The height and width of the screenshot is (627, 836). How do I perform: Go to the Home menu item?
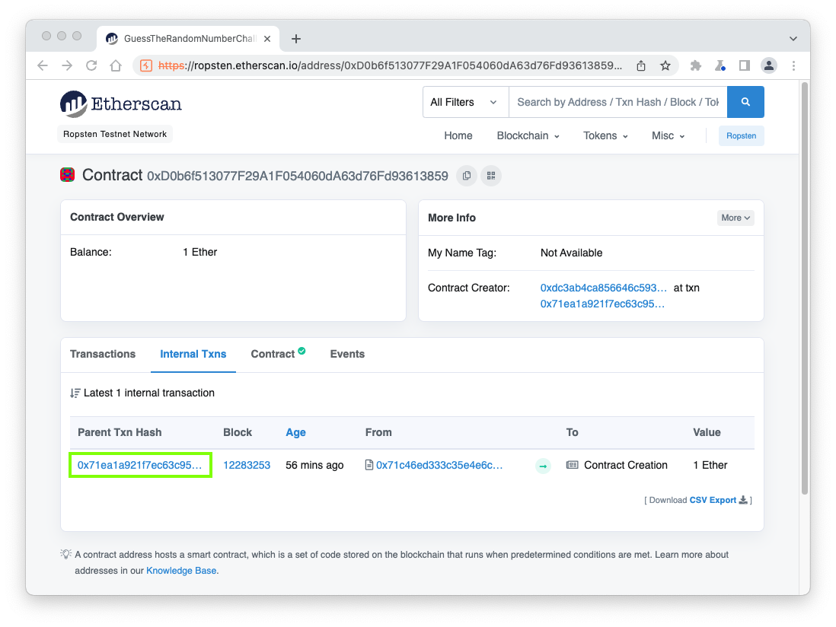[x=458, y=136]
